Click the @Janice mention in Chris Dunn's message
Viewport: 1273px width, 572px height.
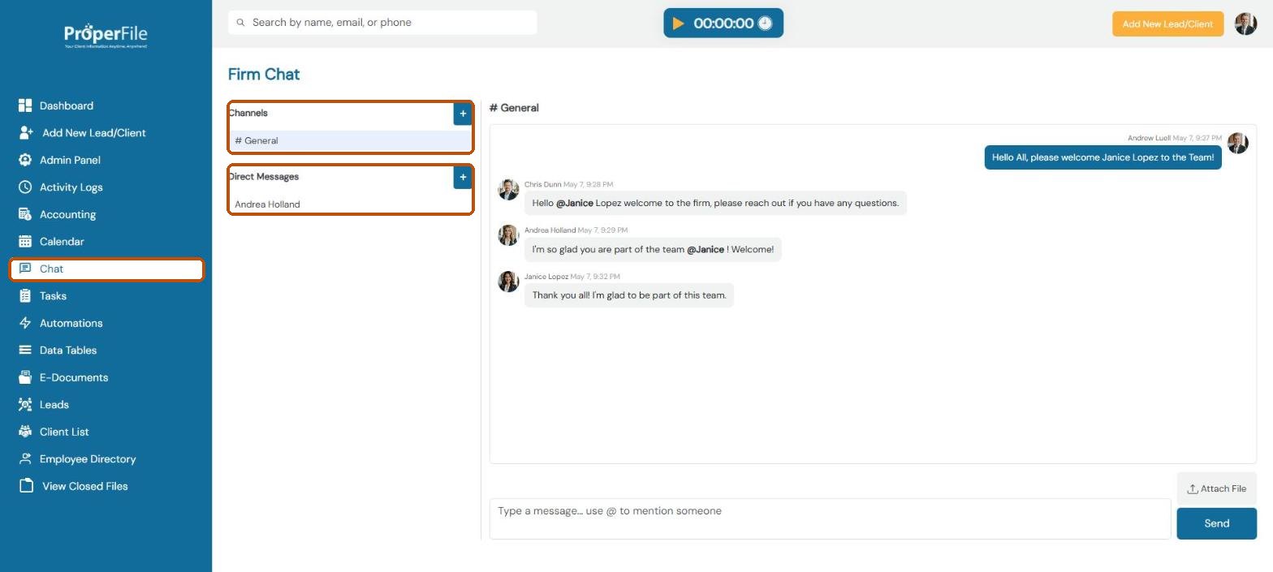click(x=575, y=203)
